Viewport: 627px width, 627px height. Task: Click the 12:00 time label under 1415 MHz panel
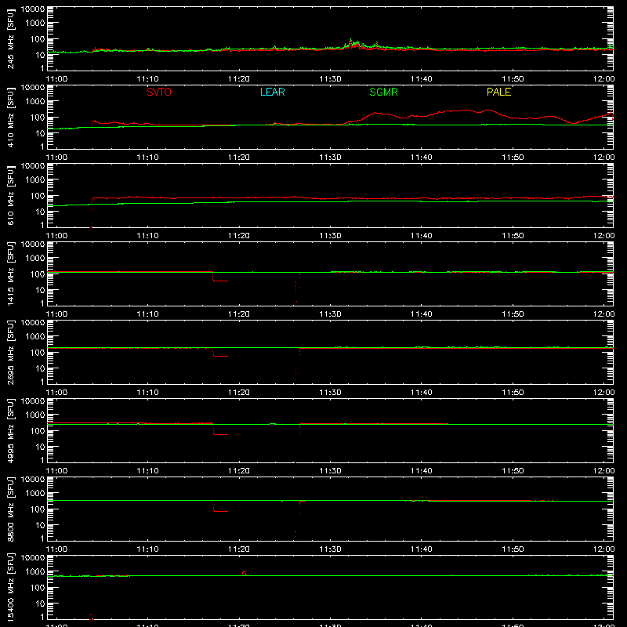(x=603, y=314)
